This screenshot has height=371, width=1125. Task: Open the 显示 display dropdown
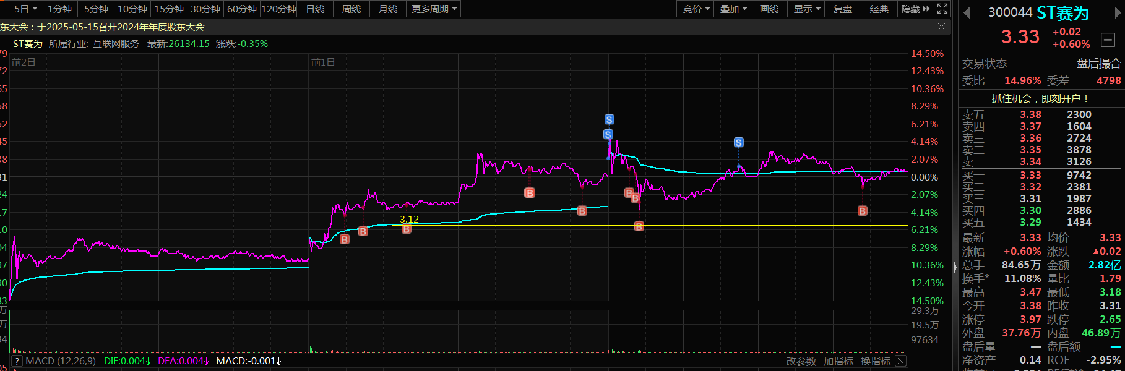click(806, 9)
